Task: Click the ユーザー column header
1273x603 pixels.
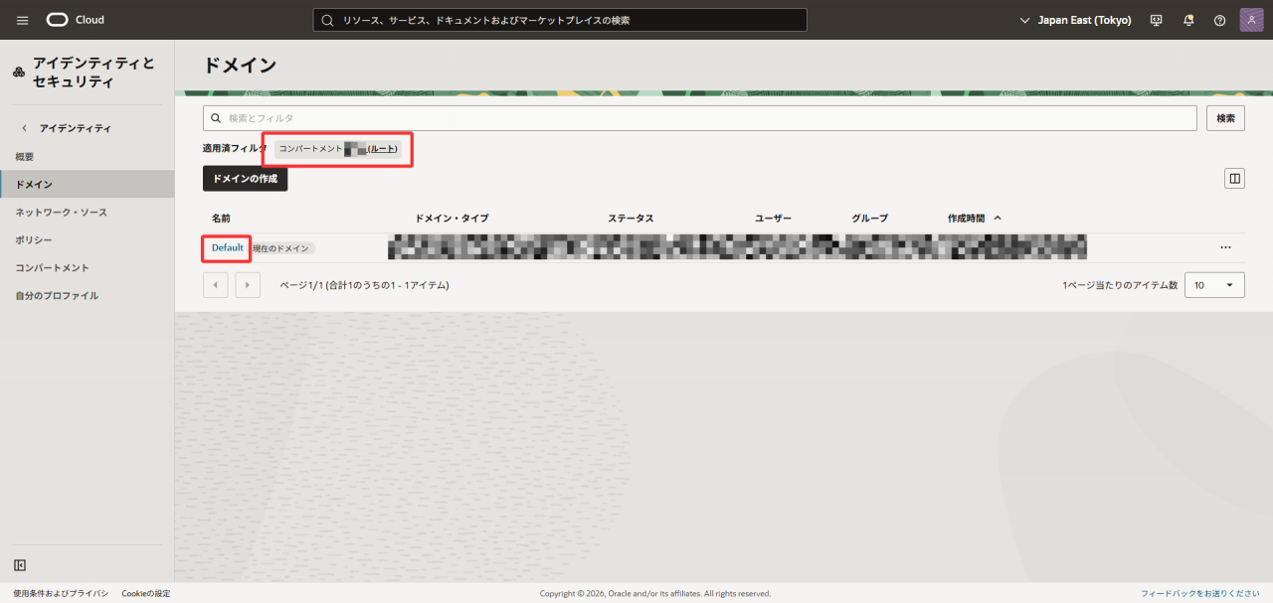Action: point(773,218)
